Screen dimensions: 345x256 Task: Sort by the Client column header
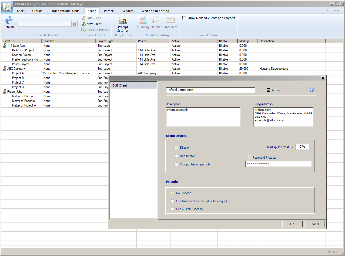(x=22, y=41)
